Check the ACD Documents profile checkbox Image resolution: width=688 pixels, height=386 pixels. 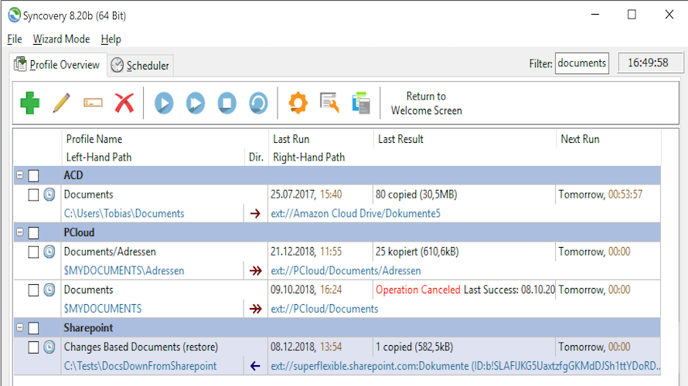(33, 195)
